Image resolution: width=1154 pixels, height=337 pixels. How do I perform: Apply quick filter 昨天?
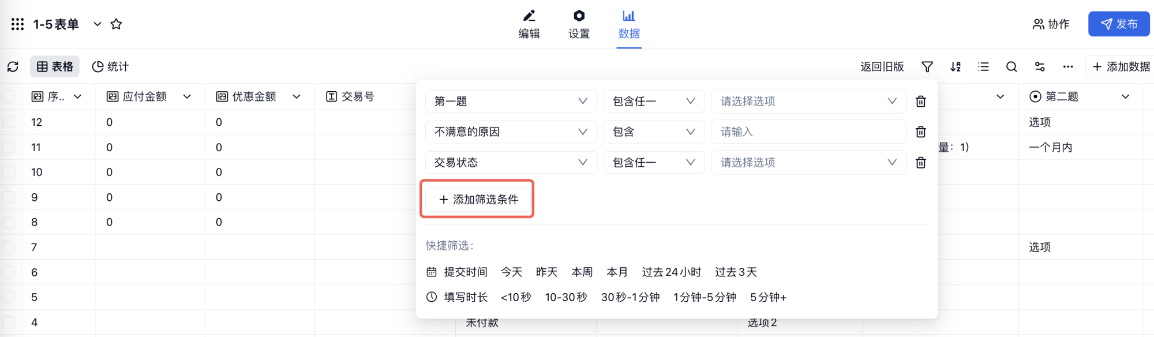tap(546, 272)
